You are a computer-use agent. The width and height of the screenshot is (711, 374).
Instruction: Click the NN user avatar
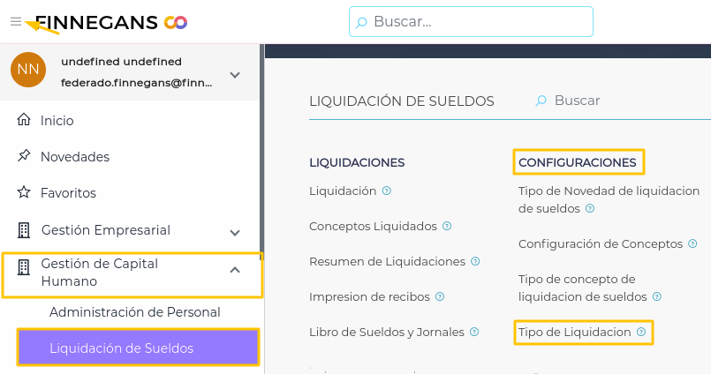coord(27,70)
